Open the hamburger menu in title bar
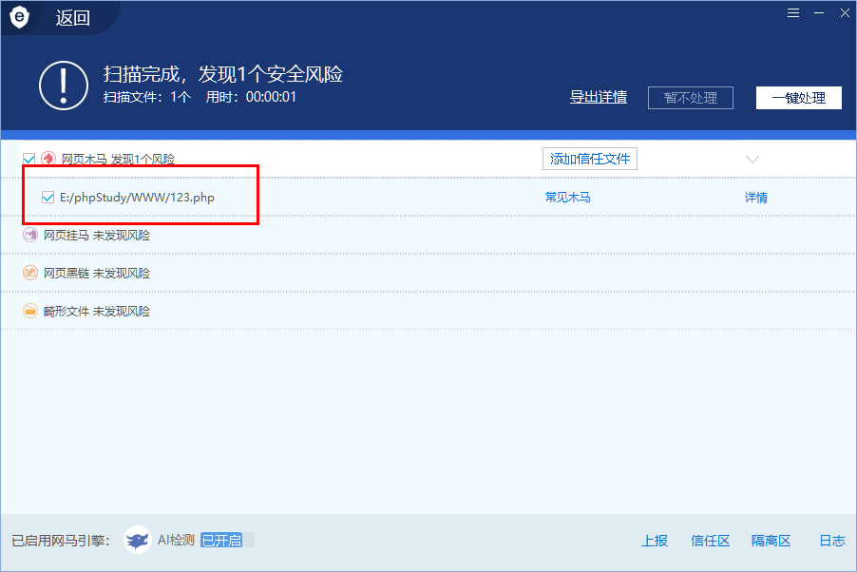 click(x=793, y=13)
